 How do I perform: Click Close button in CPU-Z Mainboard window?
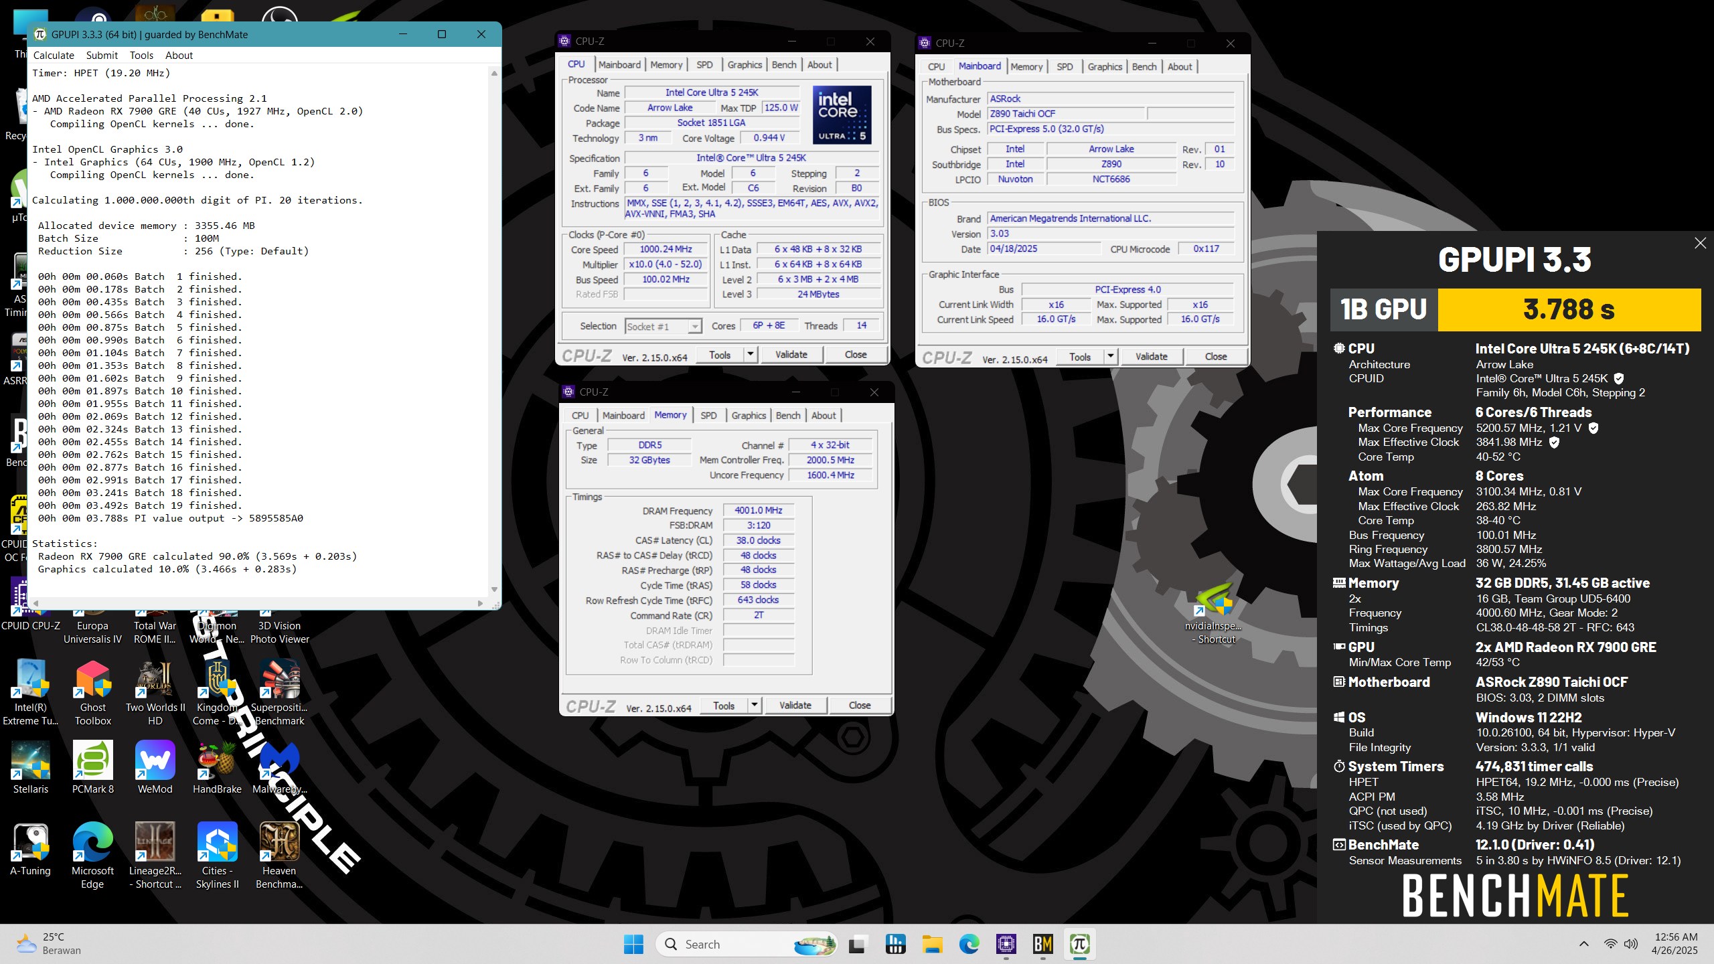point(1216,357)
